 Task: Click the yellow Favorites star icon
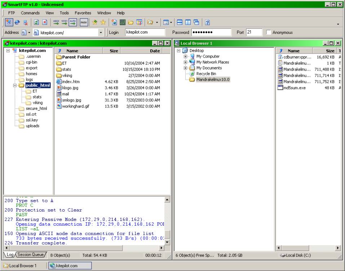pyautogui.click(x=103, y=22)
